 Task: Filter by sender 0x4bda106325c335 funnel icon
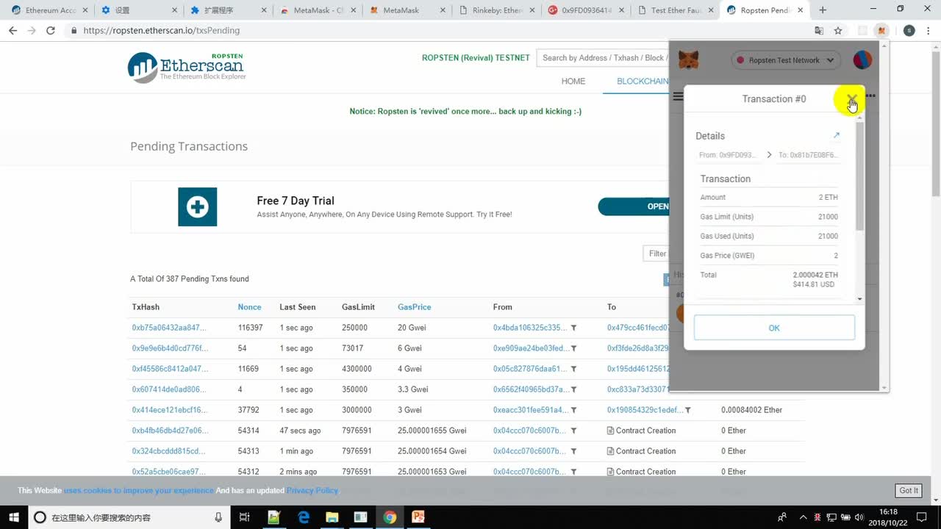tap(573, 328)
